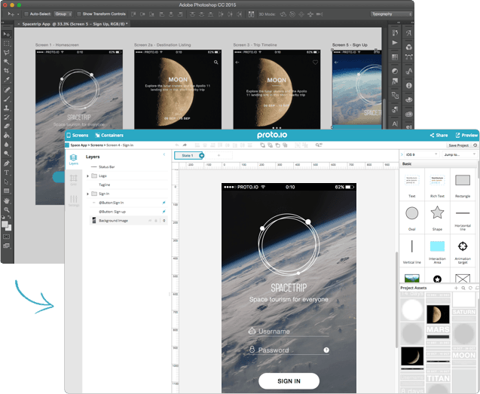Select the Brush tool in Photoshop

7,99
